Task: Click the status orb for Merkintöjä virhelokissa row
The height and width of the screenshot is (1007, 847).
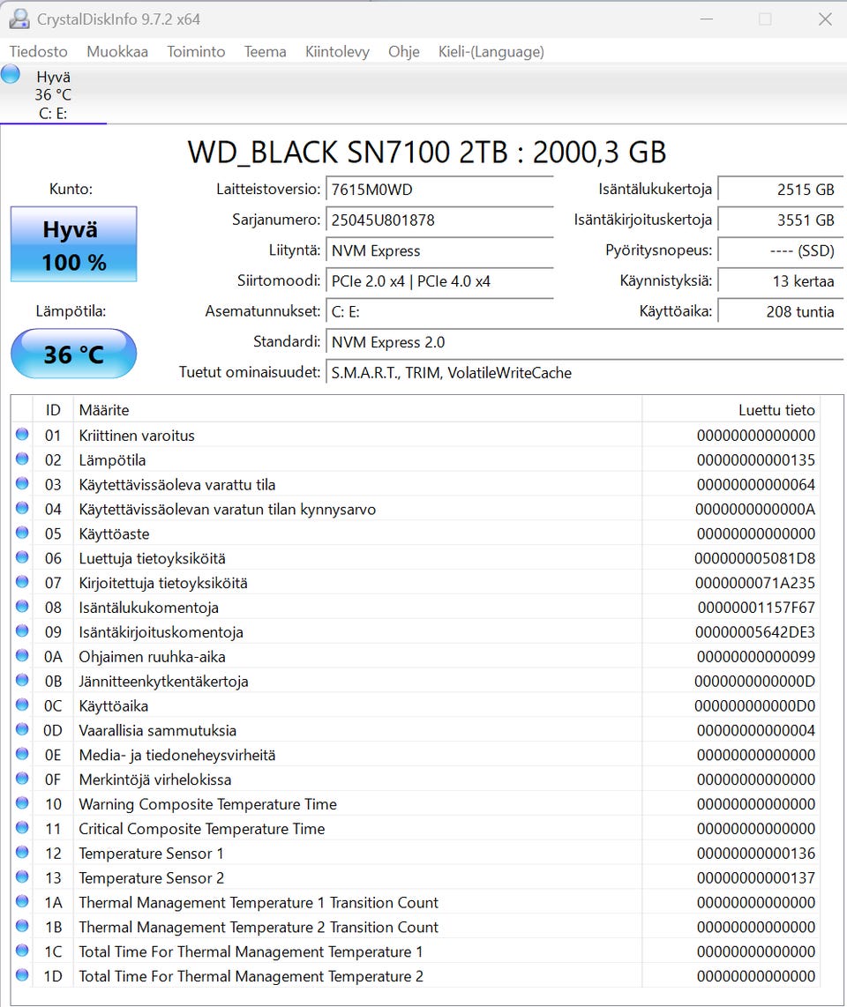Action: 22,778
